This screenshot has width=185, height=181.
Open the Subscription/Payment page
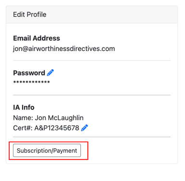click(x=47, y=150)
